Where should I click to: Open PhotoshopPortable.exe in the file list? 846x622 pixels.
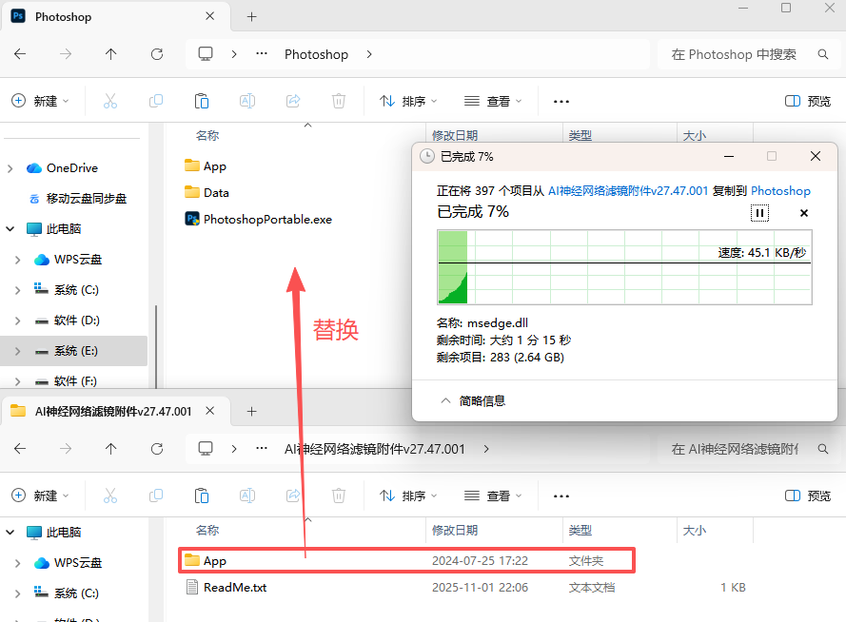tap(267, 219)
